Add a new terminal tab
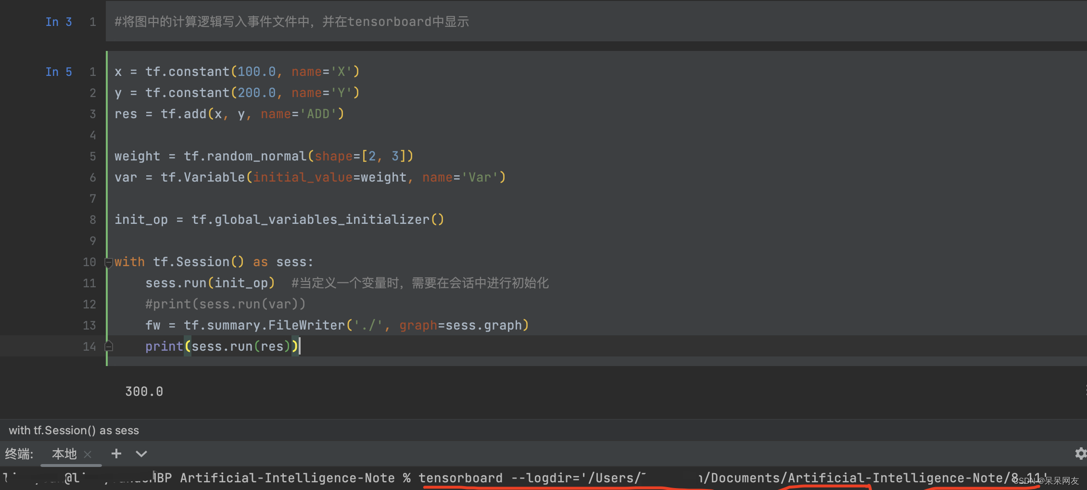Viewport: 1087px width, 490px height. (x=116, y=453)
